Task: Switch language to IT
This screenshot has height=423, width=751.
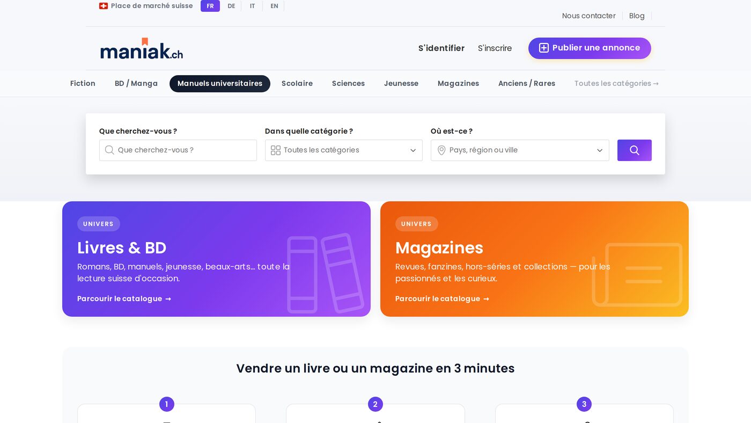Action: 252,6
